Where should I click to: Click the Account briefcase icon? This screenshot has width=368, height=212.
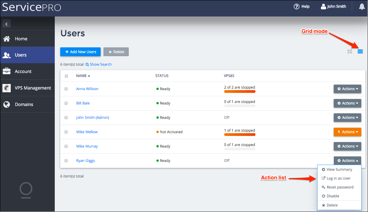[x=6, y=71]
